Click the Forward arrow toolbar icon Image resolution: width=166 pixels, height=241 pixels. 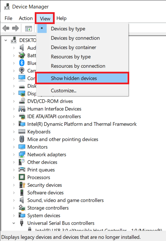click(x=15, y=28)
